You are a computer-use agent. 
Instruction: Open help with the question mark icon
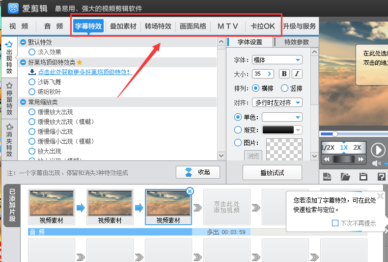click(x=381, y=177)
